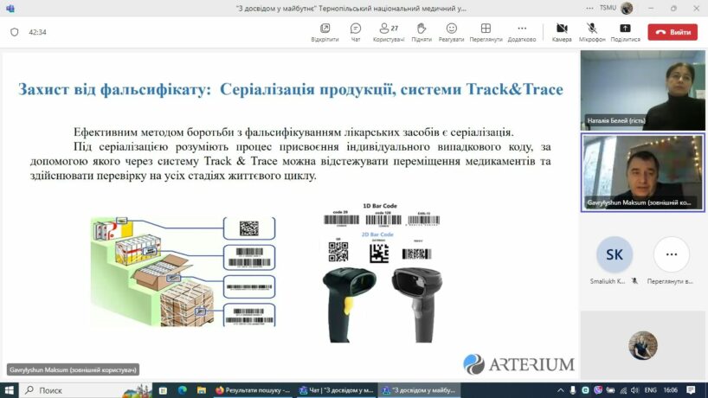Click Переглянути всіх participants button
Image resolution: width=708 pixels, height=398 pixels.
coord(671,255)
